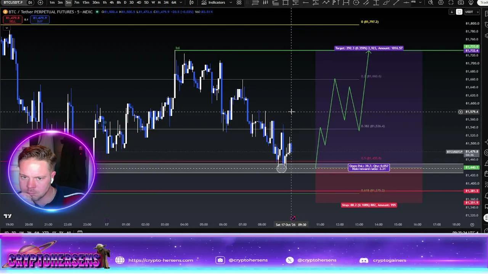Click the compare symbol icon
Viewport: 488px width, 274px height.
30,2
